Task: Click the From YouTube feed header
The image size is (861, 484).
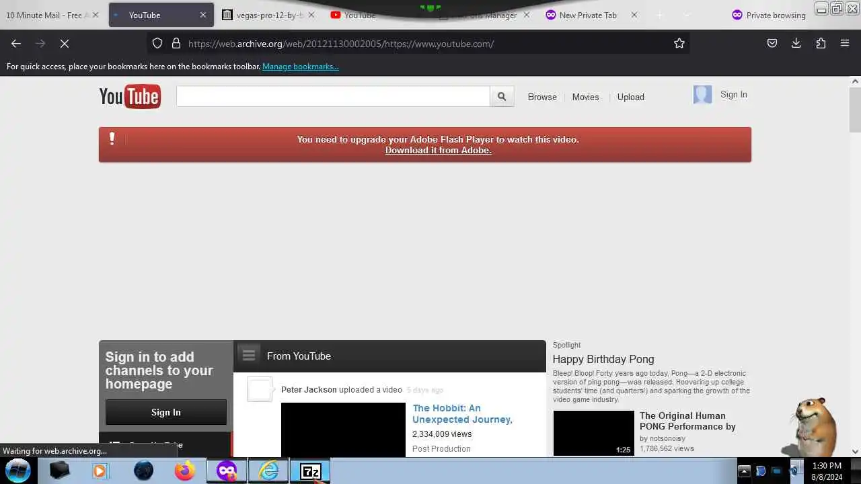Action: click(299, 356)
